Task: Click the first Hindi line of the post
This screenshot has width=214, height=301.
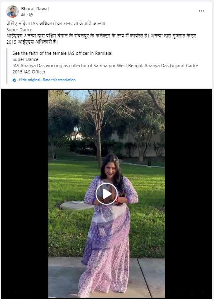Action: 56,24
